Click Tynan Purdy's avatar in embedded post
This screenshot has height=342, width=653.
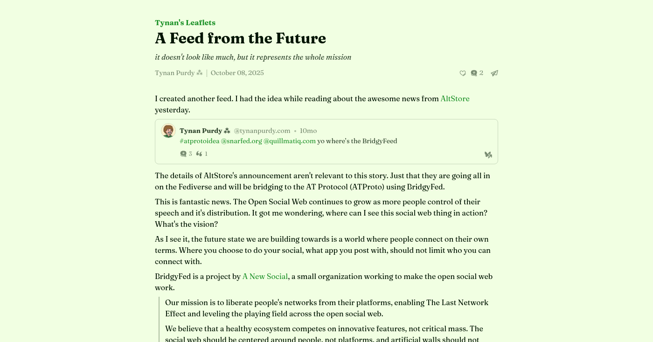168,131
